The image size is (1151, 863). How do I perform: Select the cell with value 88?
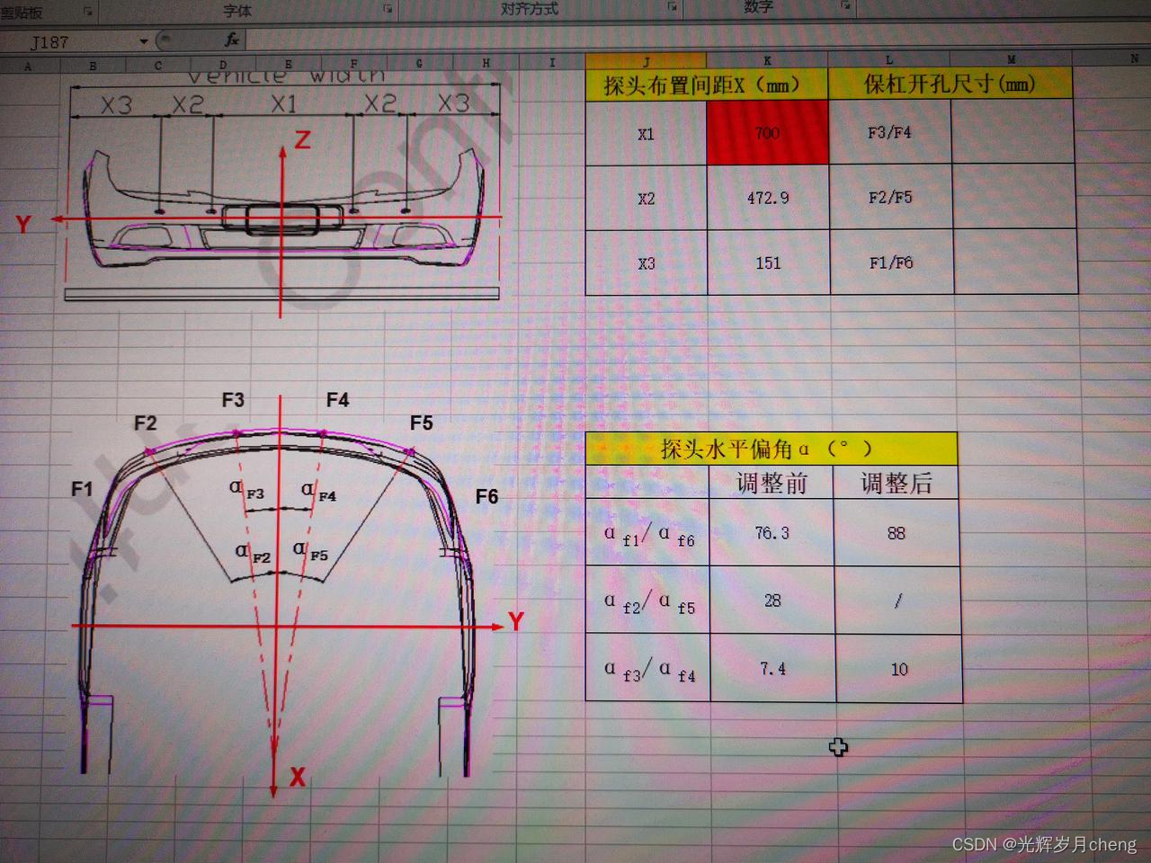coord(897,533)
